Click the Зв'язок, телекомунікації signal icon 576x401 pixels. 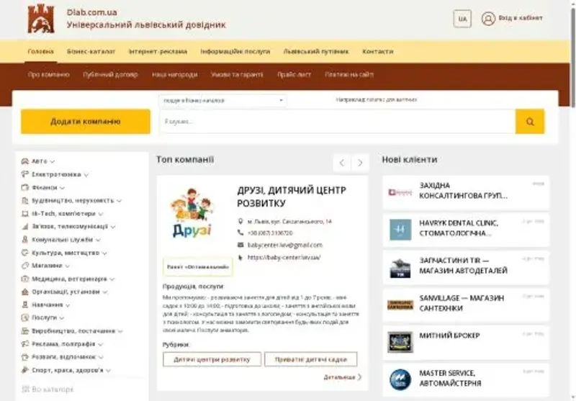pyautogui.click(x=25, y=227)
